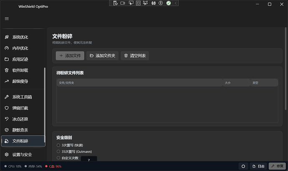
Task: Click the 修复 repair button
Action: [277, 166]
